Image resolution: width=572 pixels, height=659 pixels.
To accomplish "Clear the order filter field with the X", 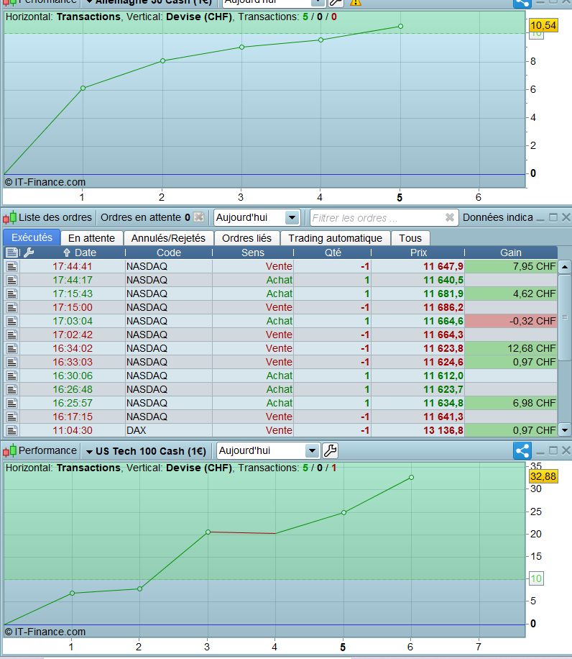I will [x=449, y=217].
